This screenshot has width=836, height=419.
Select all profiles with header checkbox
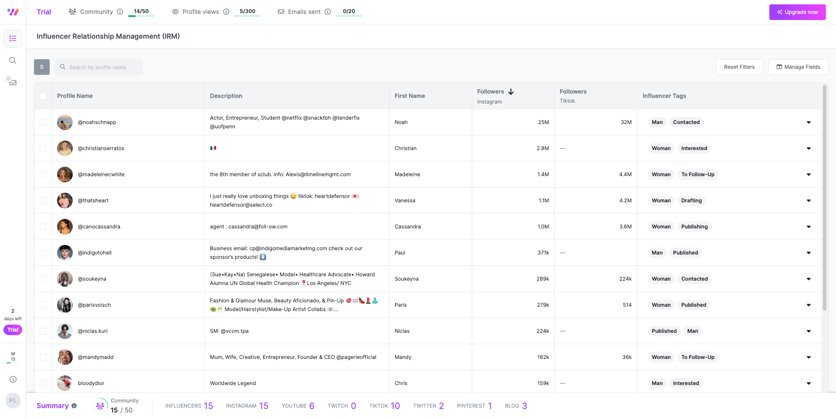(43, 96)
